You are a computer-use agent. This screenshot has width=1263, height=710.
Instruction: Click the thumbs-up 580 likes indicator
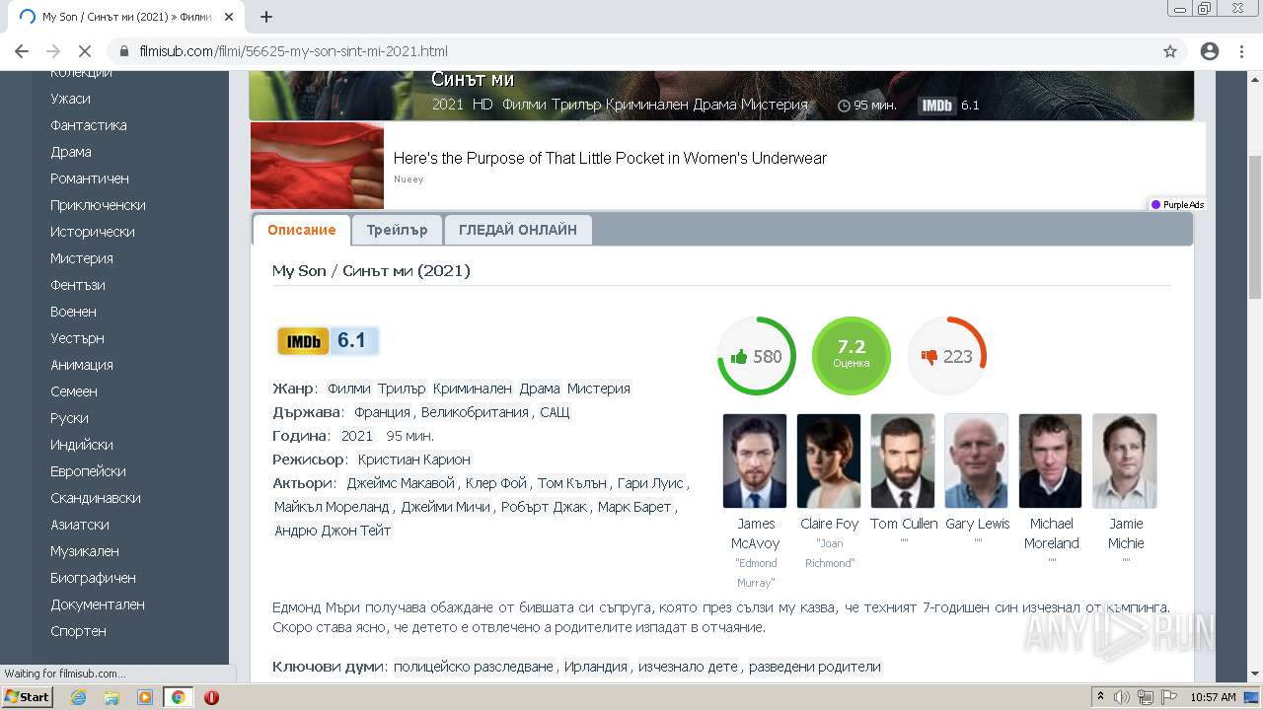click(x=756, y=356)
